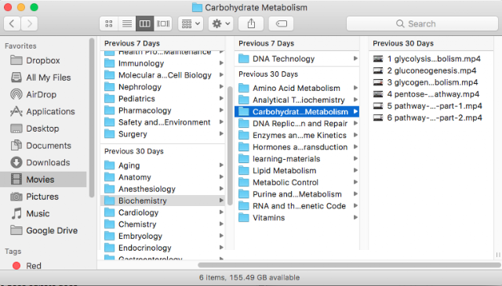This screenshot has width=502, height=286.
Task: Select the Anesthesiology folder
Action: click(x=162, y=189)
